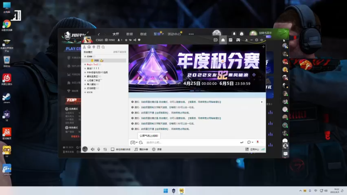Open the user profile avatar in header

click(x=253, y=33)
